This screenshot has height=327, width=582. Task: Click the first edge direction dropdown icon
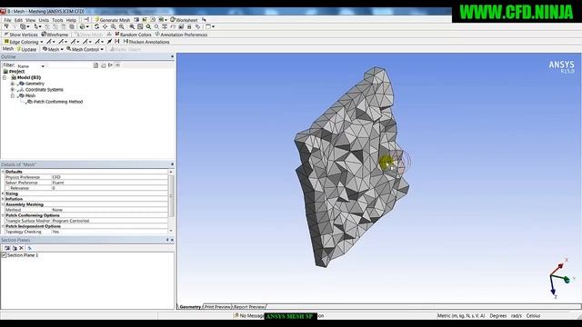point(51,42)
